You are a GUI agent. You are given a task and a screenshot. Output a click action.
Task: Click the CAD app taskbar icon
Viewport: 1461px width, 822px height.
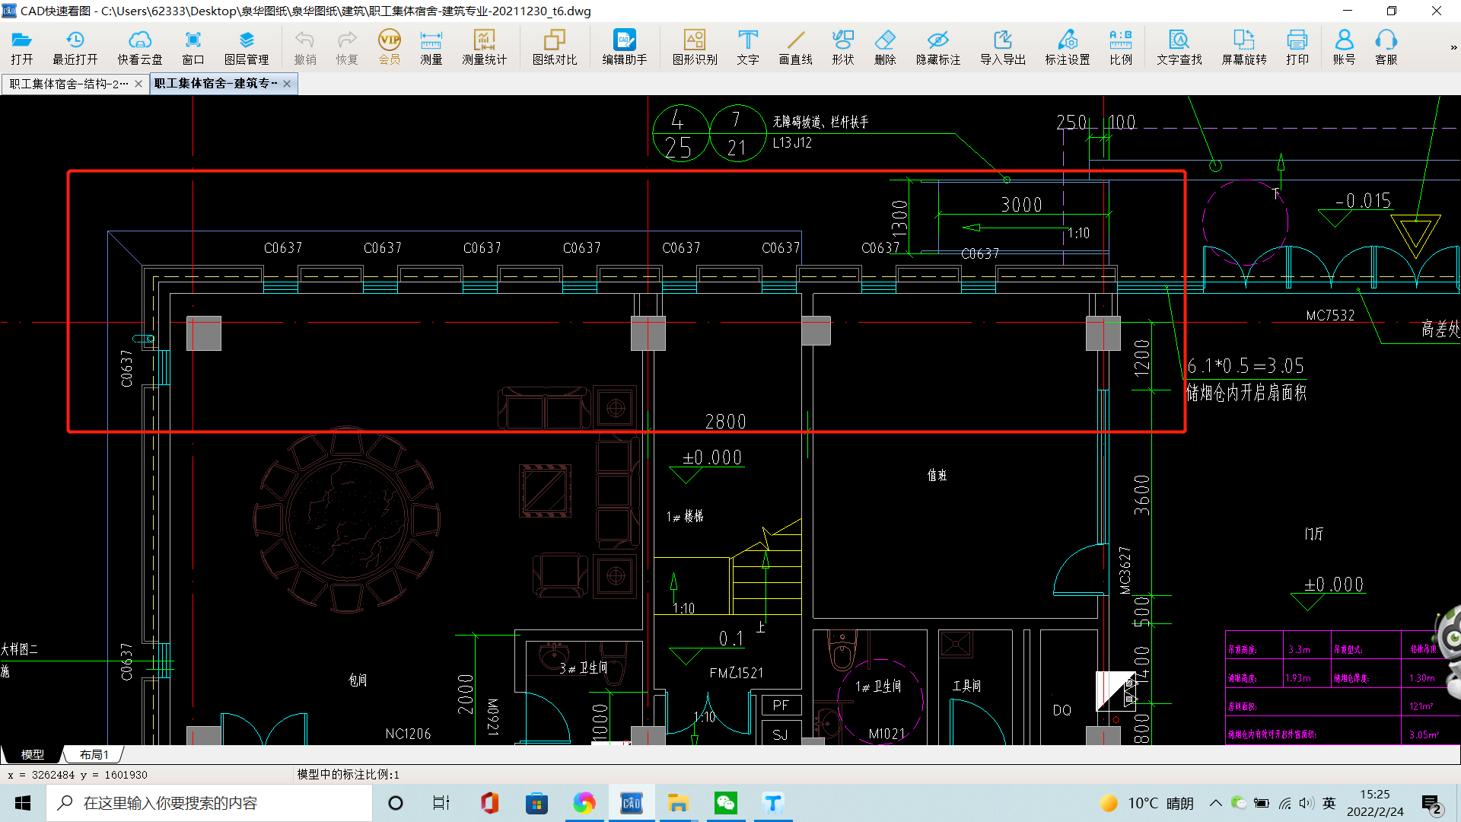click(631, 803)
